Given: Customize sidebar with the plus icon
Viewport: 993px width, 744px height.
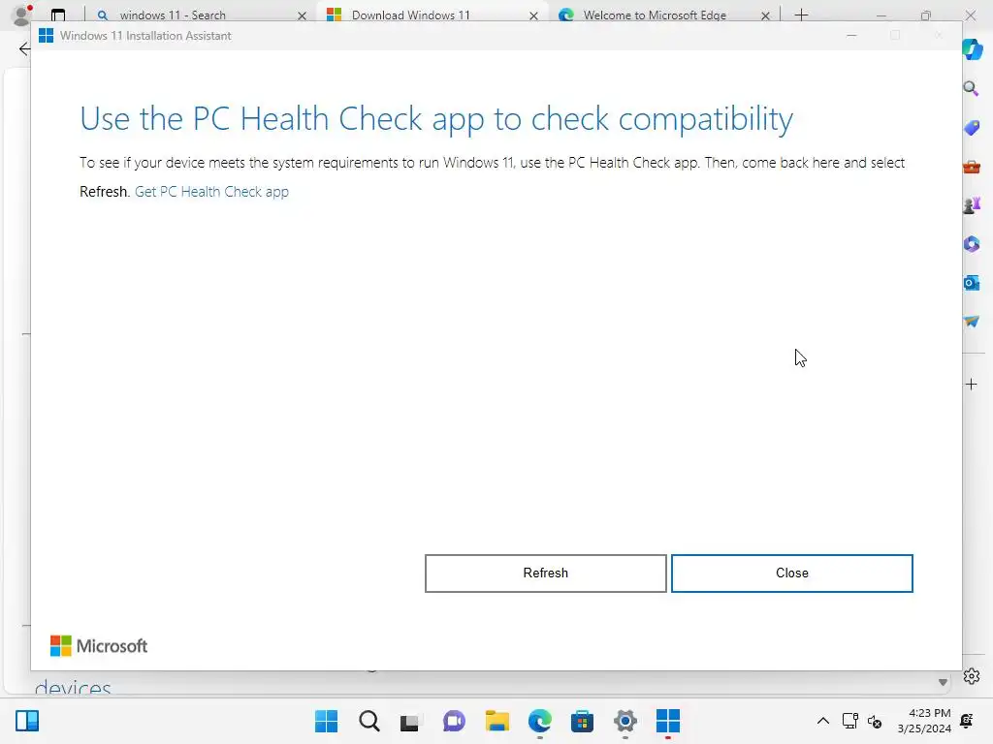Looking at the screenshot, I should (x=972, y=385).
